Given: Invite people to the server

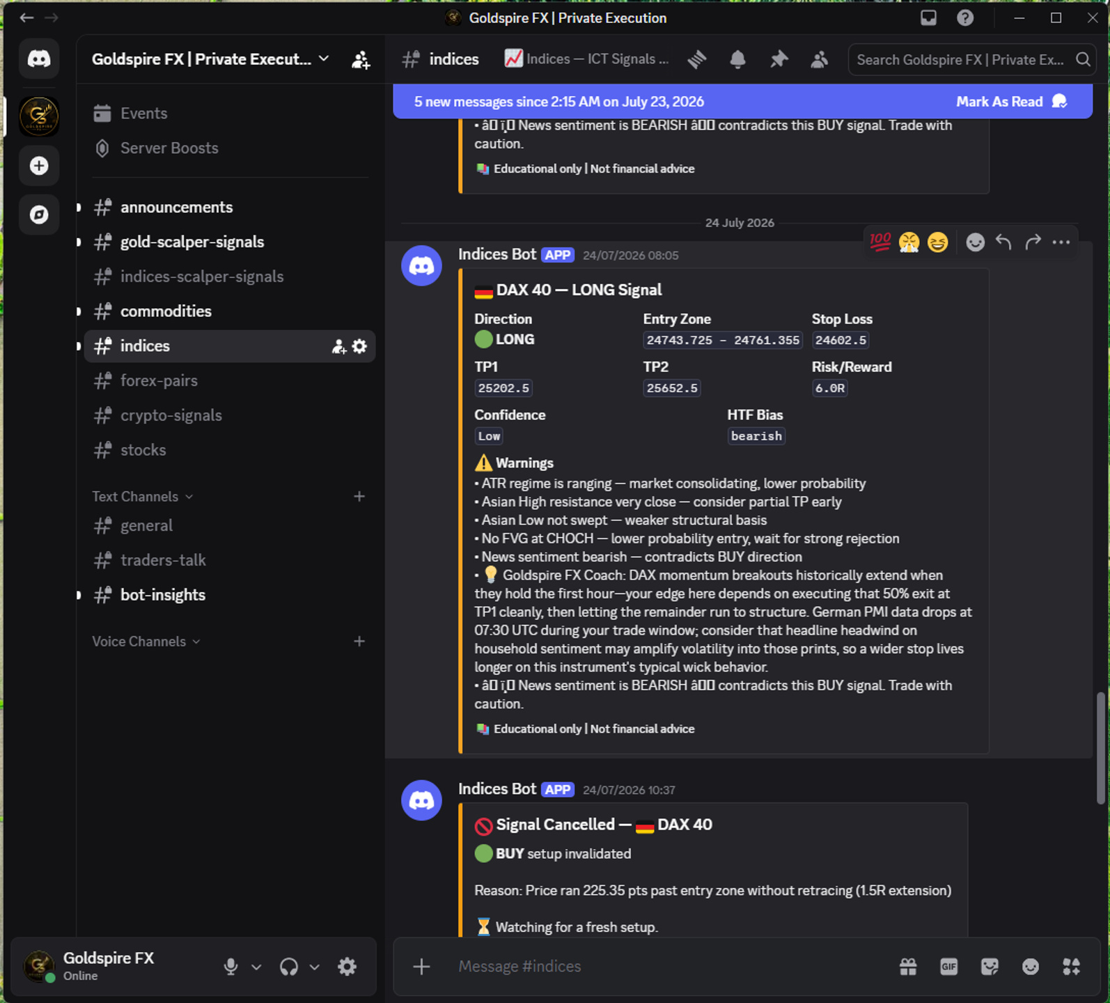Looking at the screenshot, I should pyautogui.click(x=361, y=60).
